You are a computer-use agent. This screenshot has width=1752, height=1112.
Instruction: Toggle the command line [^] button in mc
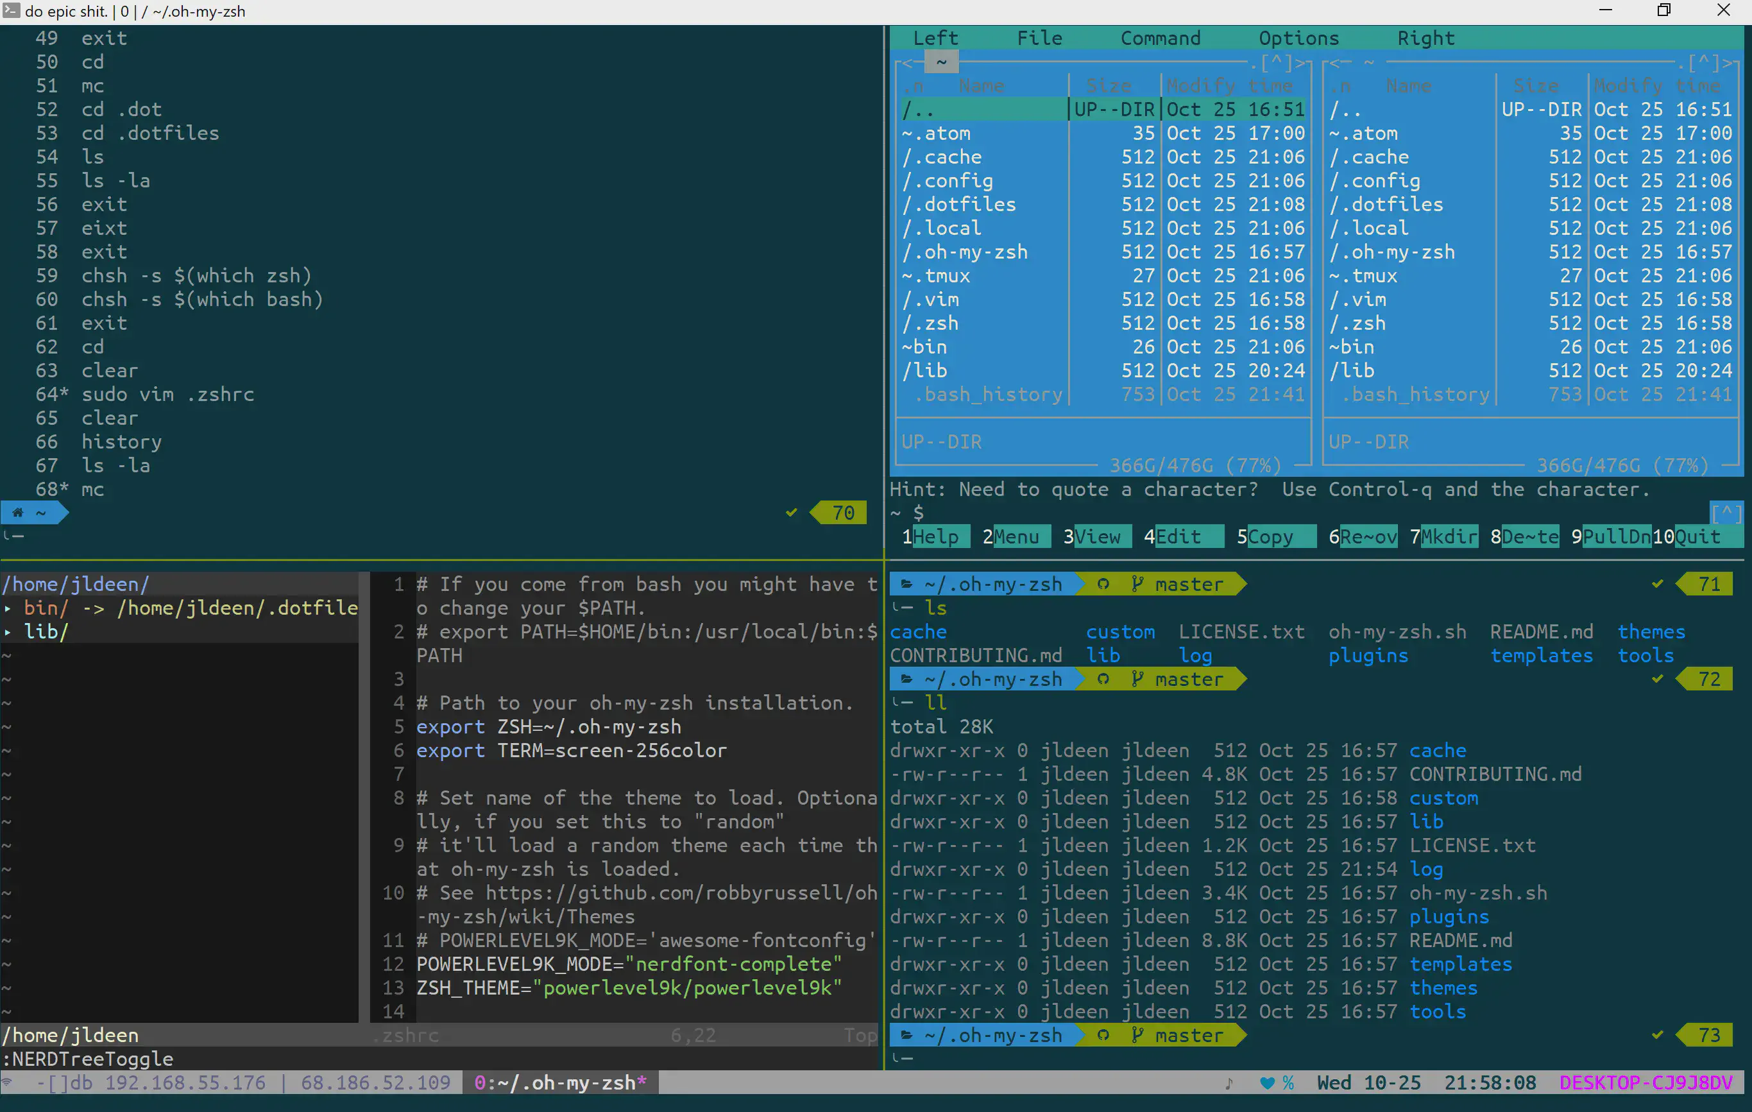(1726, 513)
